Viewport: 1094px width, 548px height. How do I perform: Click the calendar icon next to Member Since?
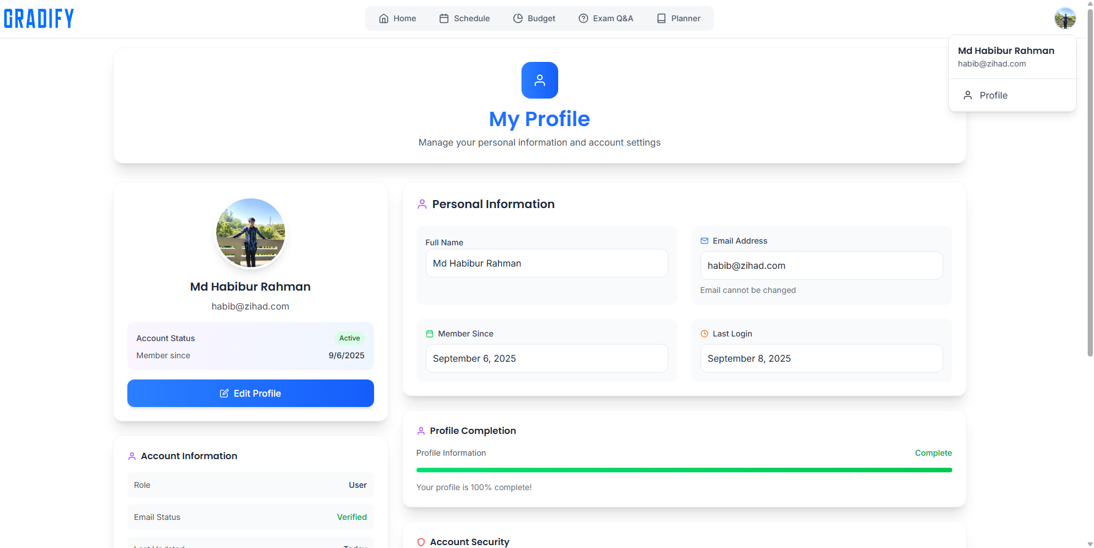[429, 333]
